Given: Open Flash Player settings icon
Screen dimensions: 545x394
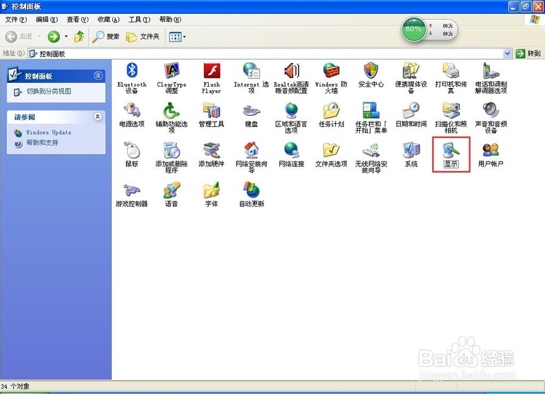Looking at the screenshot, I should (211, 78).
